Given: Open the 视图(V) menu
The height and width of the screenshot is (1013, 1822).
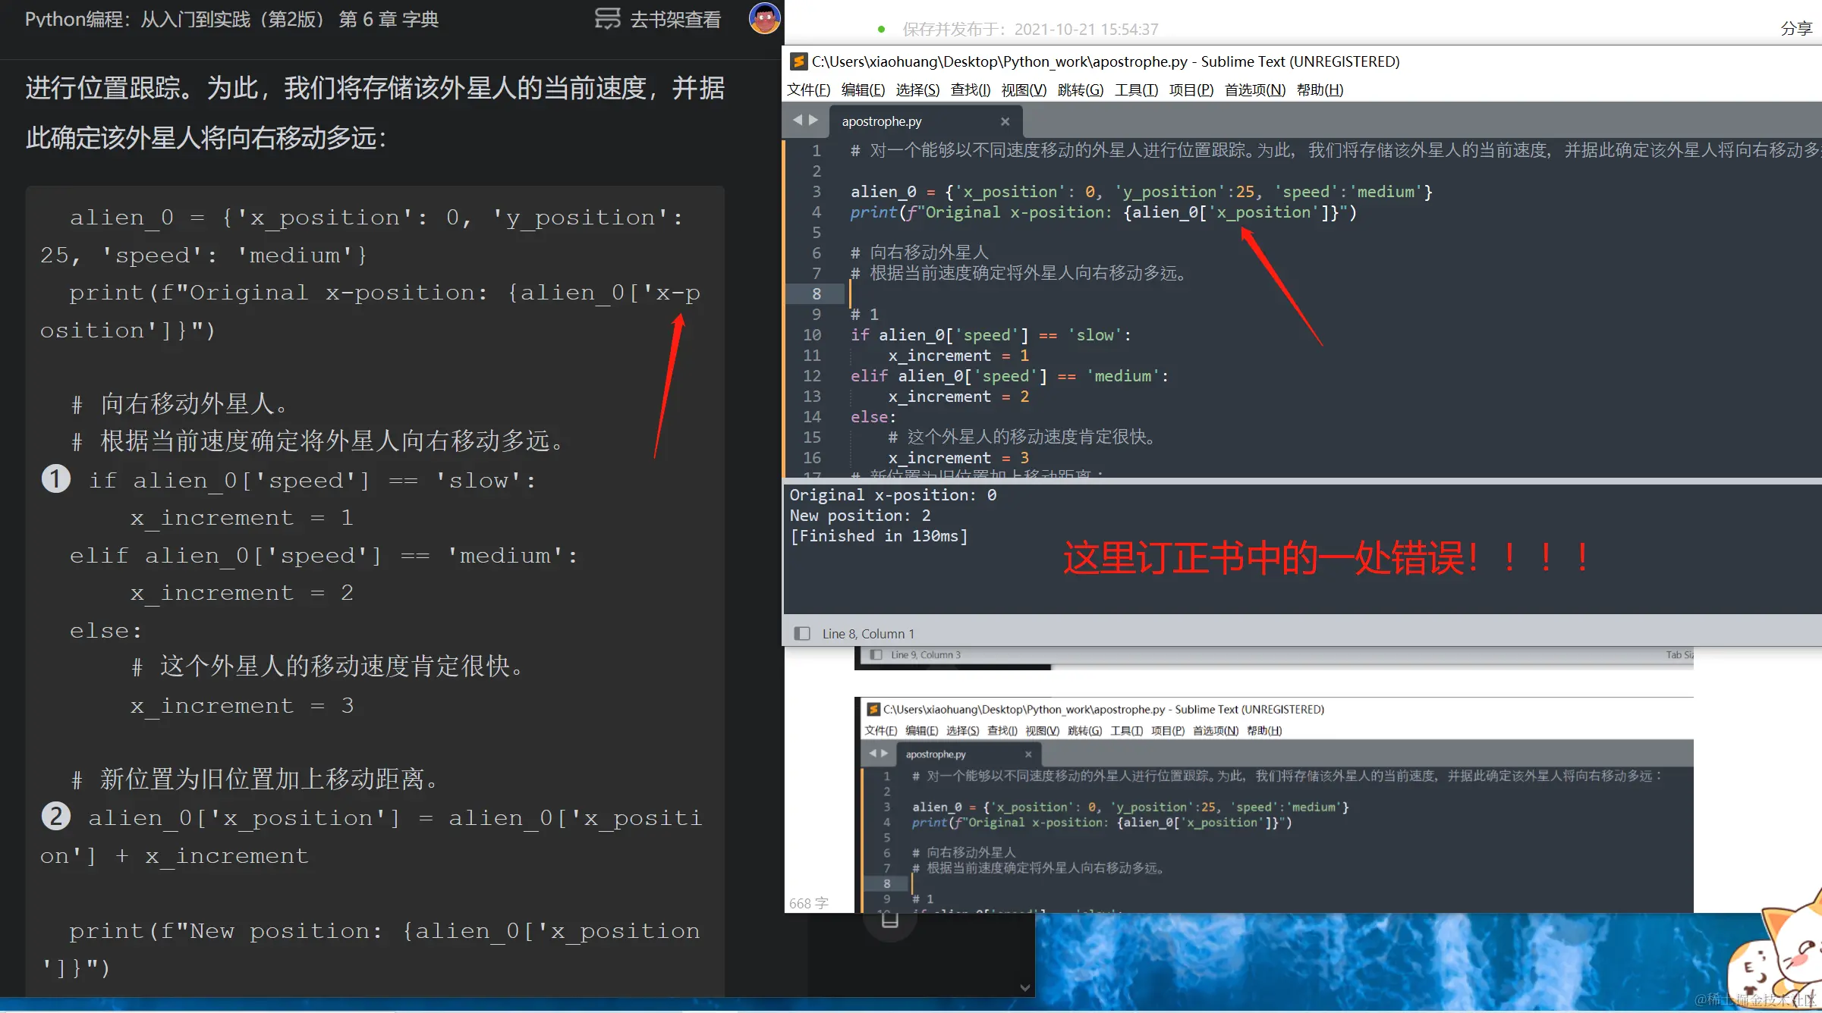Looking at the screenshot, I should (1024, 90).
